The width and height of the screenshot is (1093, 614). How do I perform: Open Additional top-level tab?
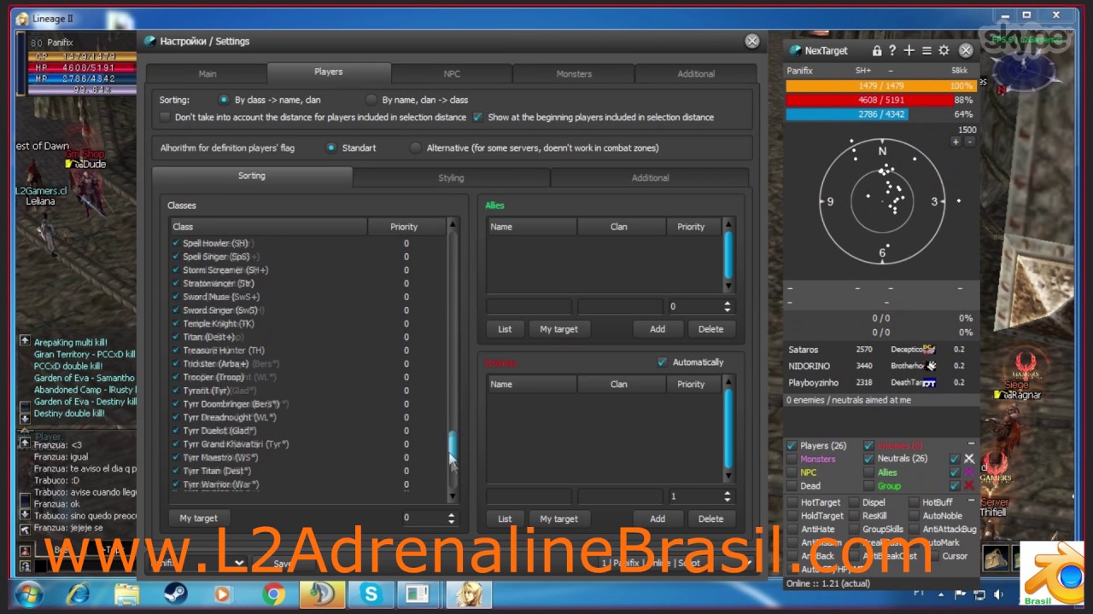coord(696,74)
